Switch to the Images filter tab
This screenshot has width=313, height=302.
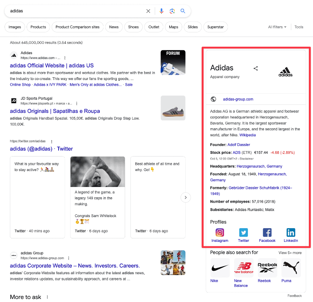tap(15, 27)
